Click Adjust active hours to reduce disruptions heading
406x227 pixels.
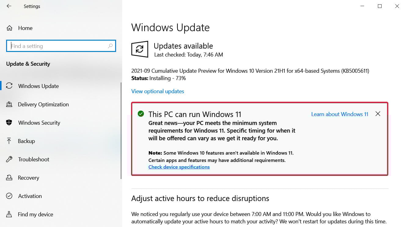pyautogui.click(x=200, y=198)
